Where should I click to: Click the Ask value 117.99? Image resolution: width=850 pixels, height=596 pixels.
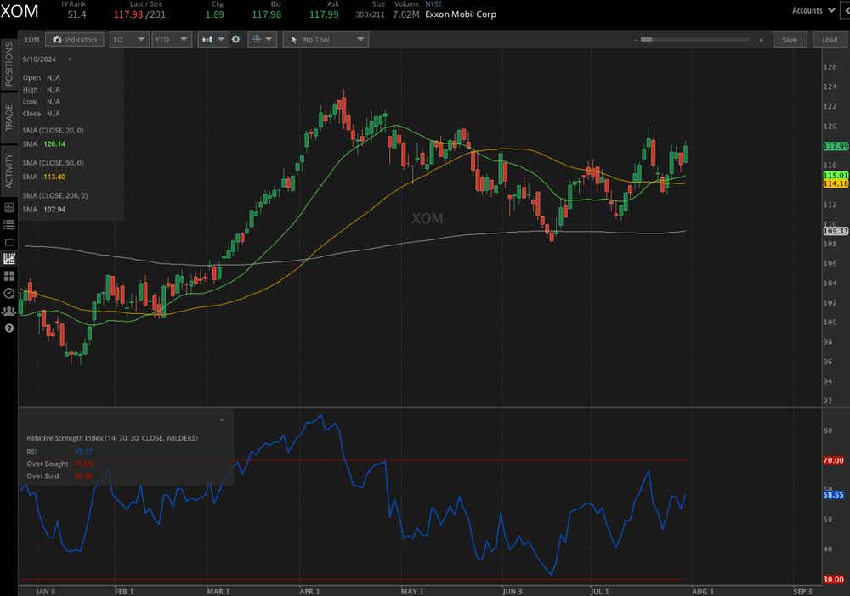click(x=324, y=14)
